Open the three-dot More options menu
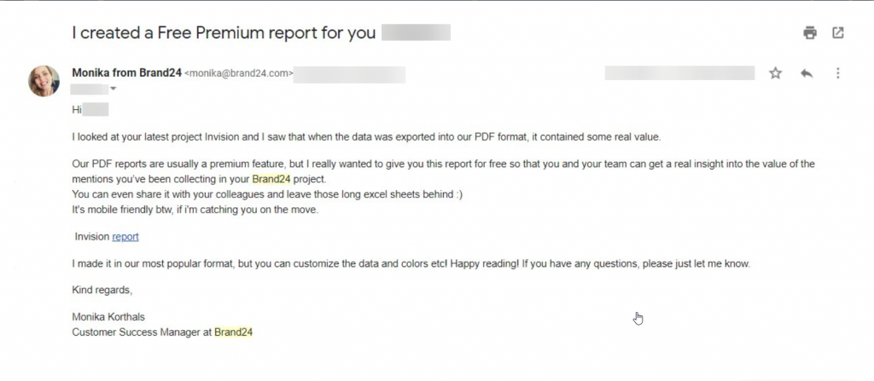This screenshot has width=874, height=381. click(838, 73)
